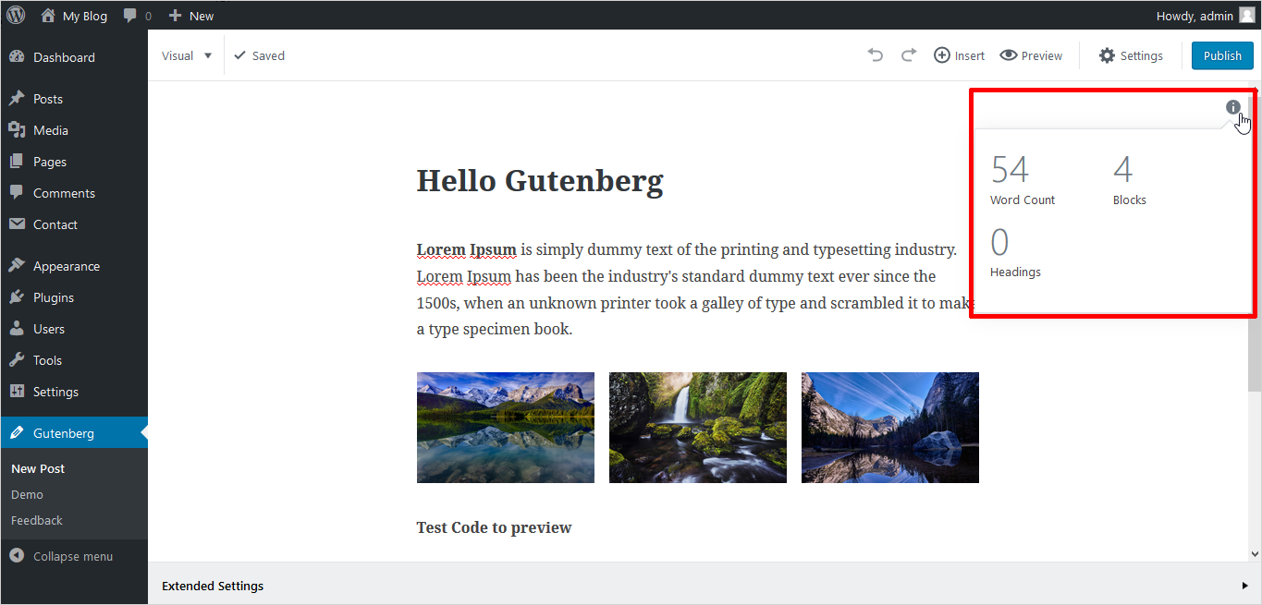1262x605 pixels.
Task: Open the comments bubble in admin bar
Action: (x=137, y=16)
